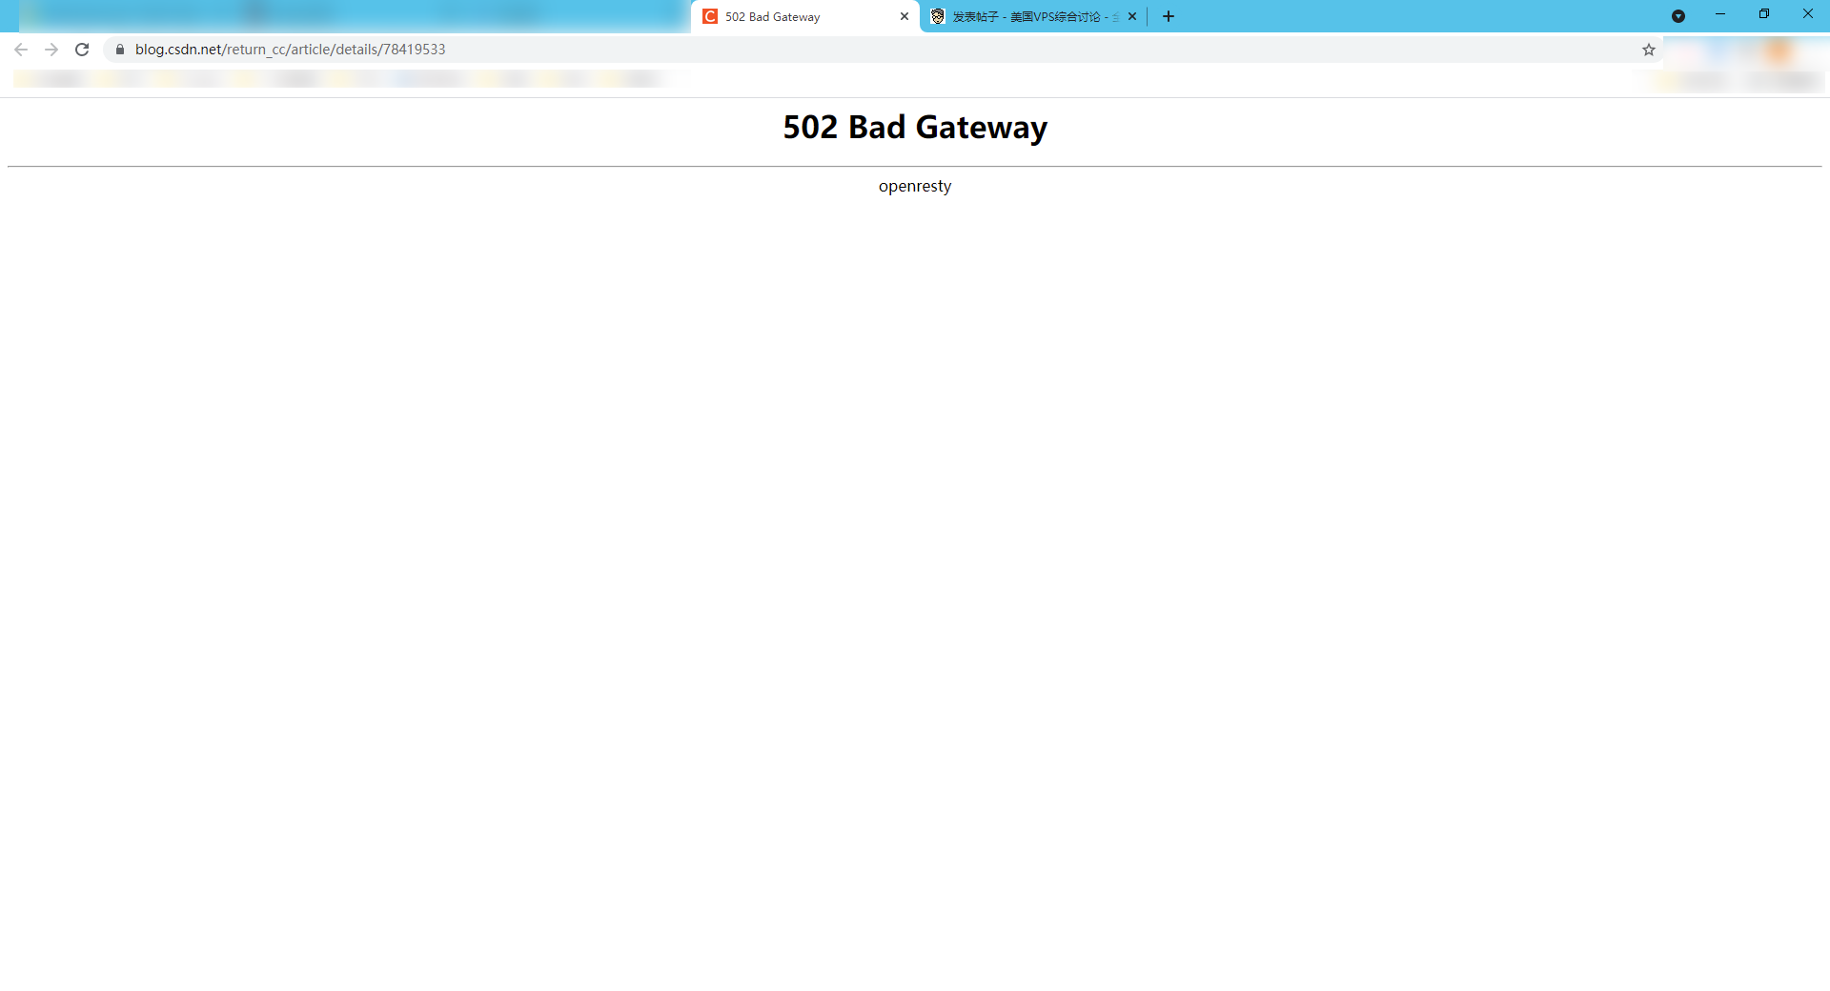Close the 发表帖子 tab

[x=1132, y=16]
